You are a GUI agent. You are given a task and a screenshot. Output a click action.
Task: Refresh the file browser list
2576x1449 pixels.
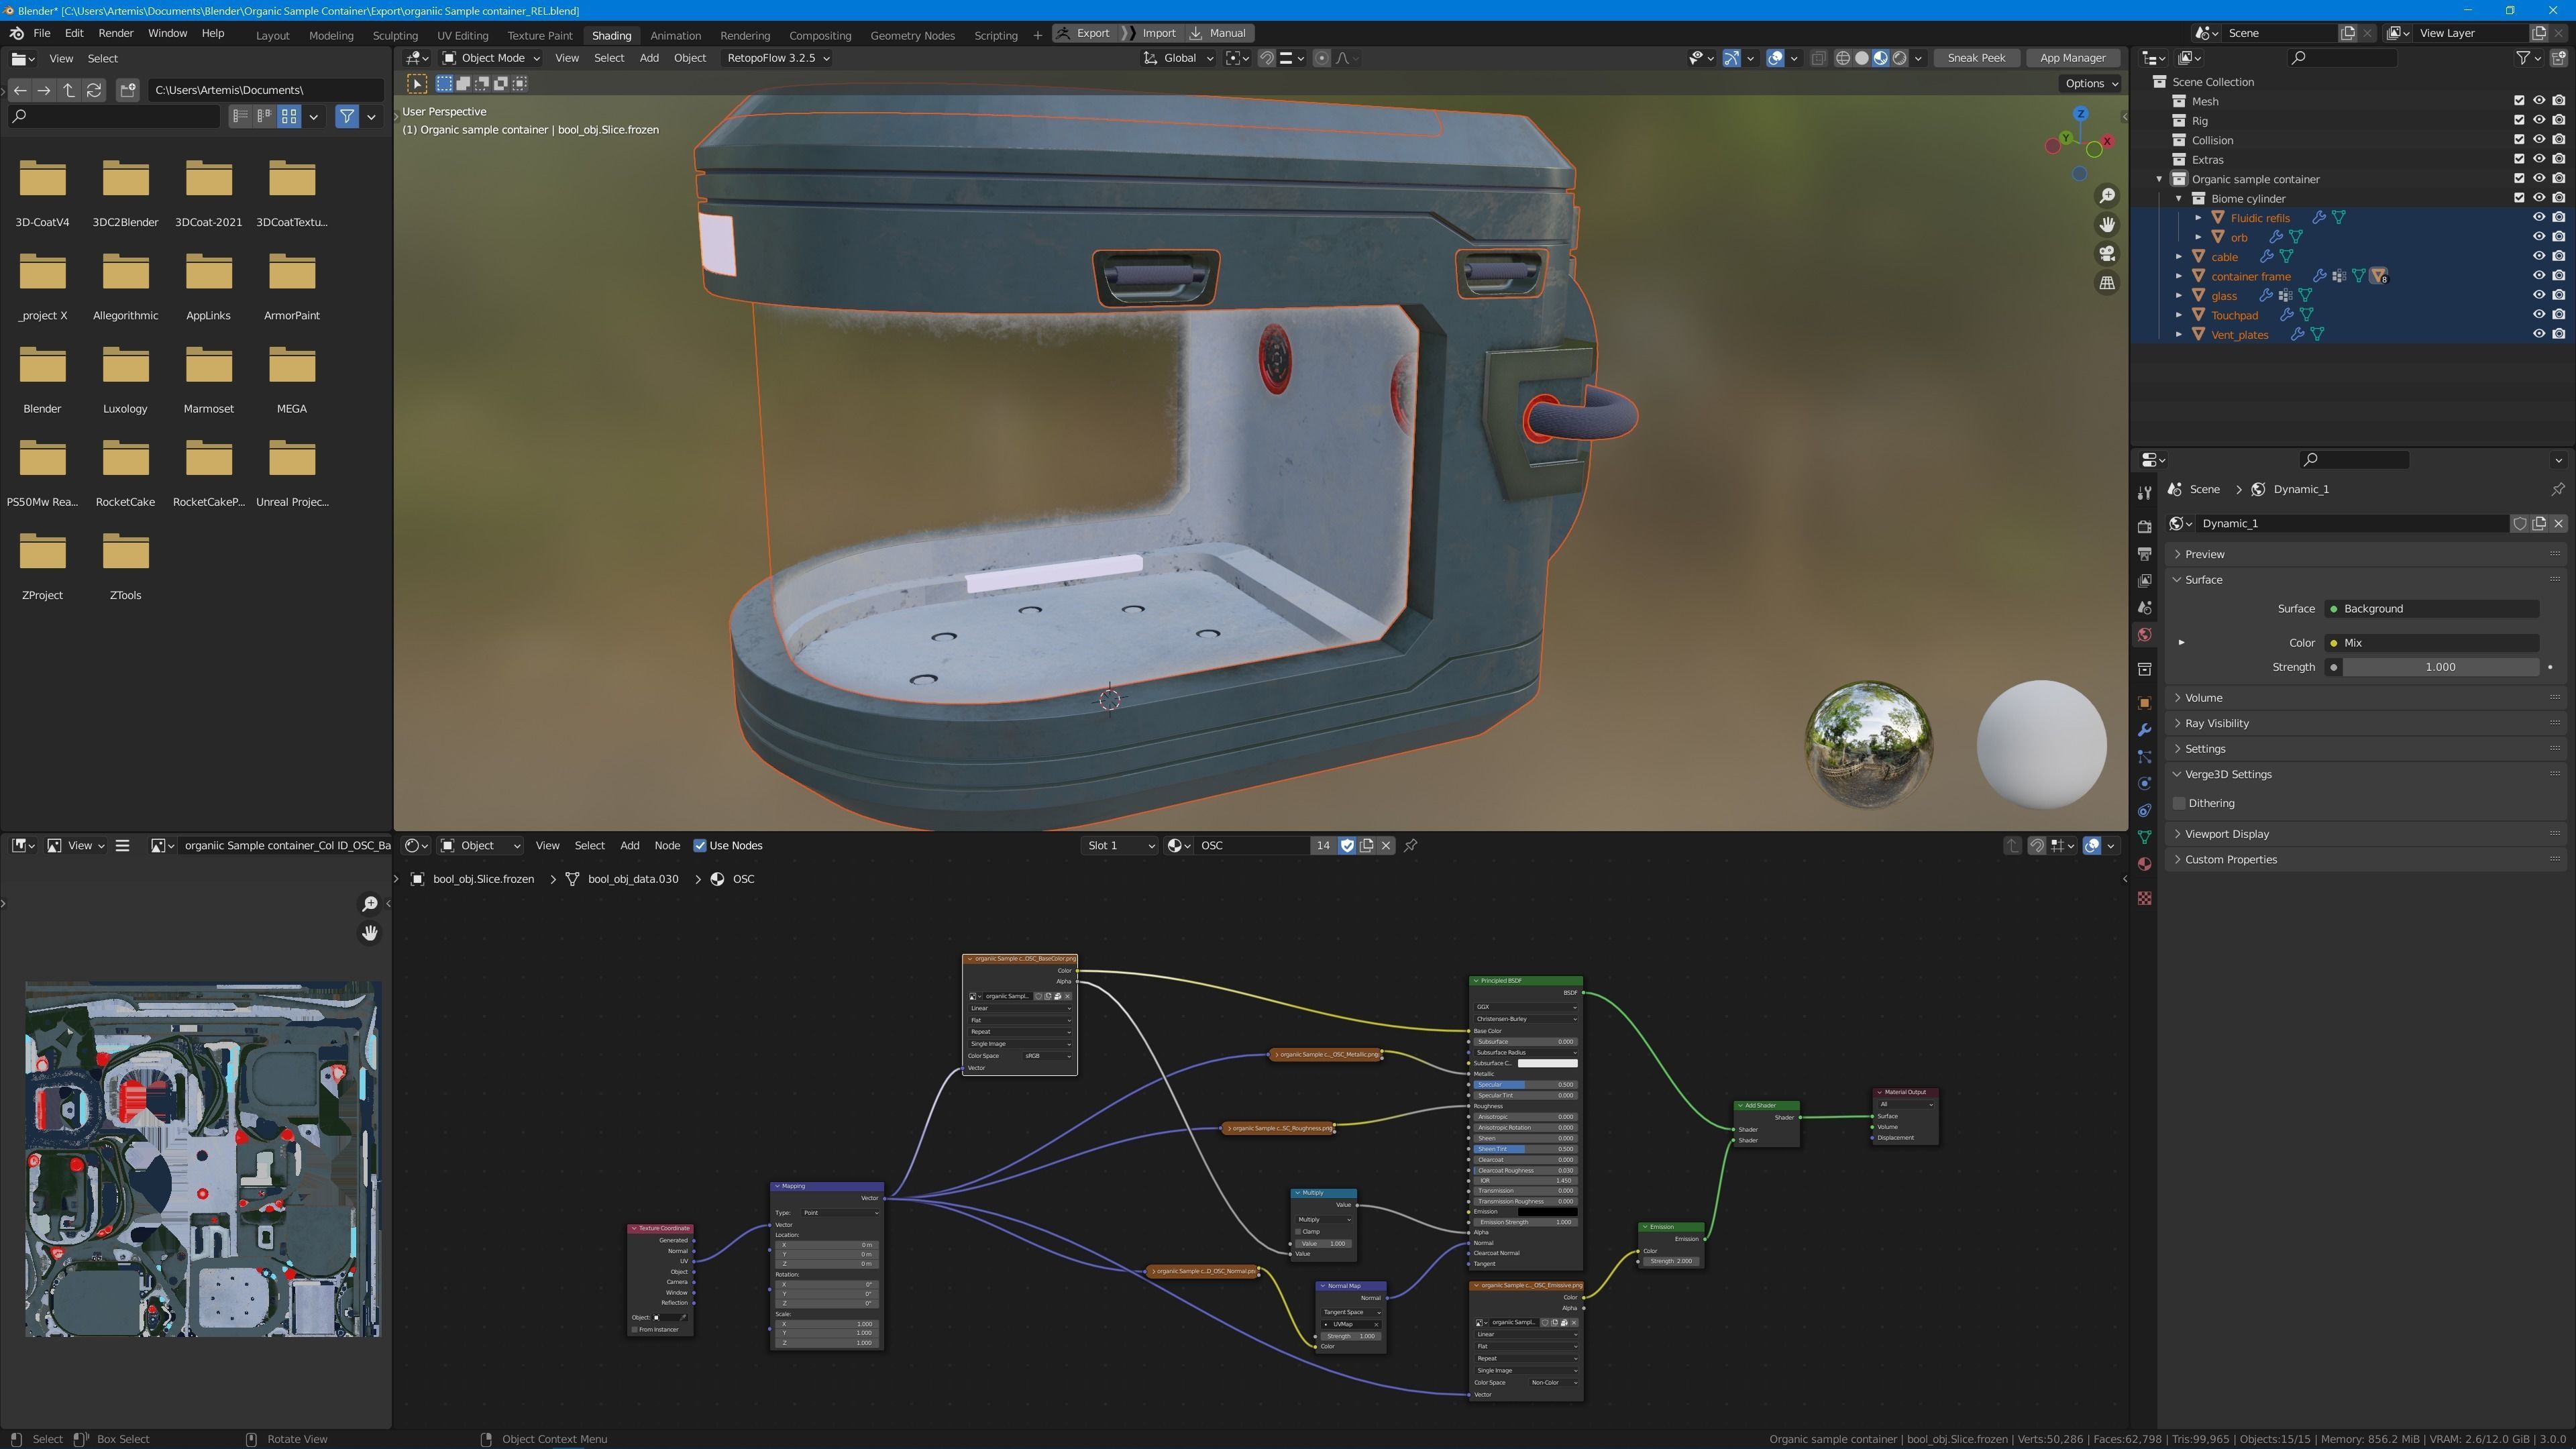click(x=94, y=90)
